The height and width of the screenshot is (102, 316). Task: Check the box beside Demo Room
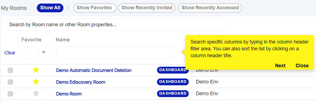point(10,94)
